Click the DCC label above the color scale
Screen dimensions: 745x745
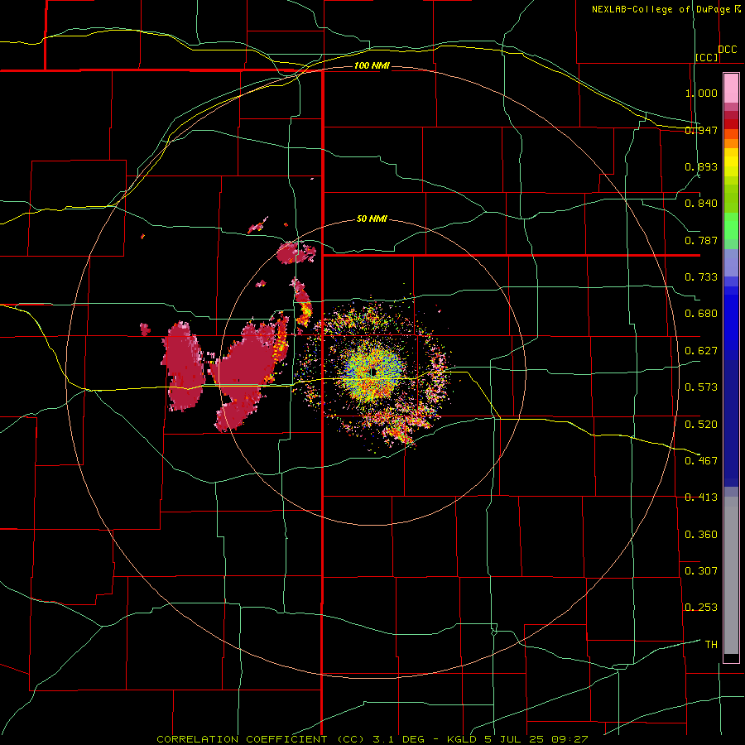pyautogui.click(x=728, y=50)
